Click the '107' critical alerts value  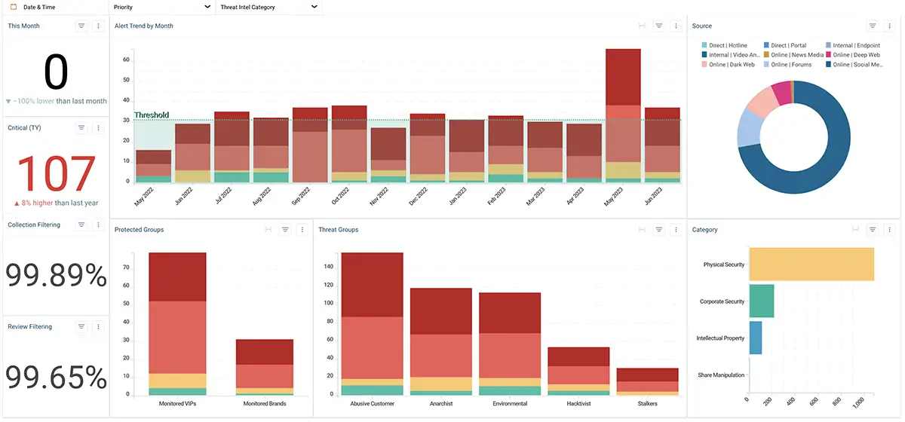click(x=56, y=173)
